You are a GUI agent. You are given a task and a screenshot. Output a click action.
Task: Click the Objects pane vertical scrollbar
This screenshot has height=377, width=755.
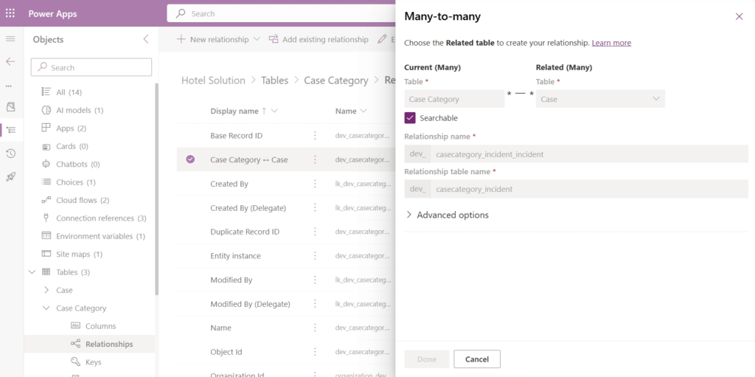click(x=156, y=189)
